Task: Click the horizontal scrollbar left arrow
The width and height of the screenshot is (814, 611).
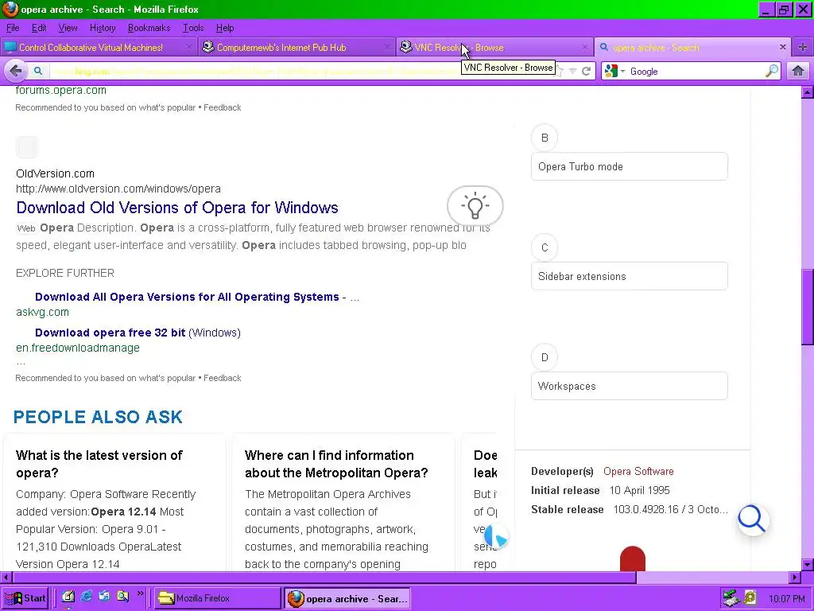Action: tap(6, 578)
